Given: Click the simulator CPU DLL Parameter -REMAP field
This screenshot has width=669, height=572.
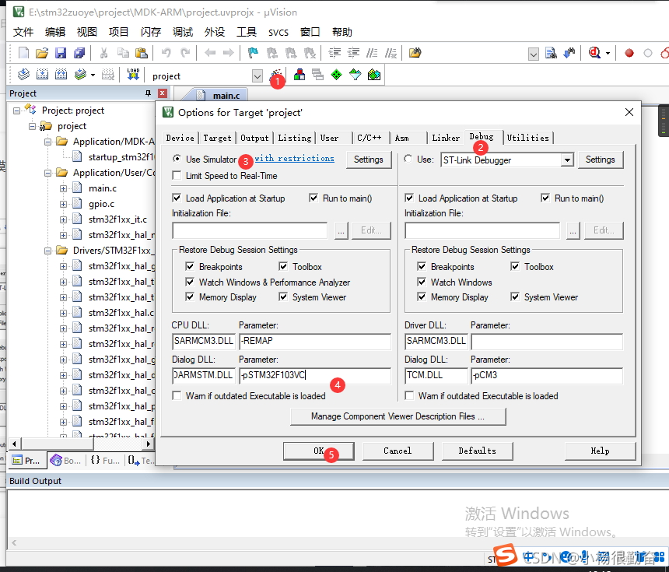Looking at the screenshot, I should pyautogui.click(x=315, y=341).
